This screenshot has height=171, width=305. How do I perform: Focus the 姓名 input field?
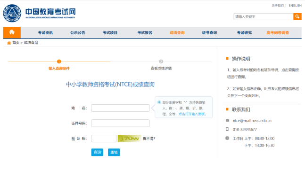(120, 108)
